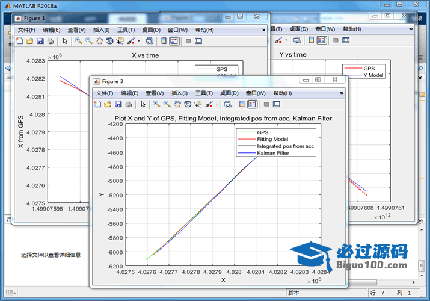Insert Colorbar in Figure 2 toolbar
The width and height of the screenshot is (430, 301).
[312, 40]
